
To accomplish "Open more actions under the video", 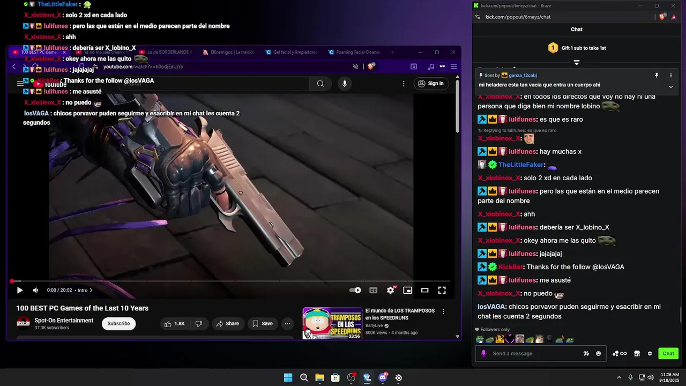I will click(288, 324).
